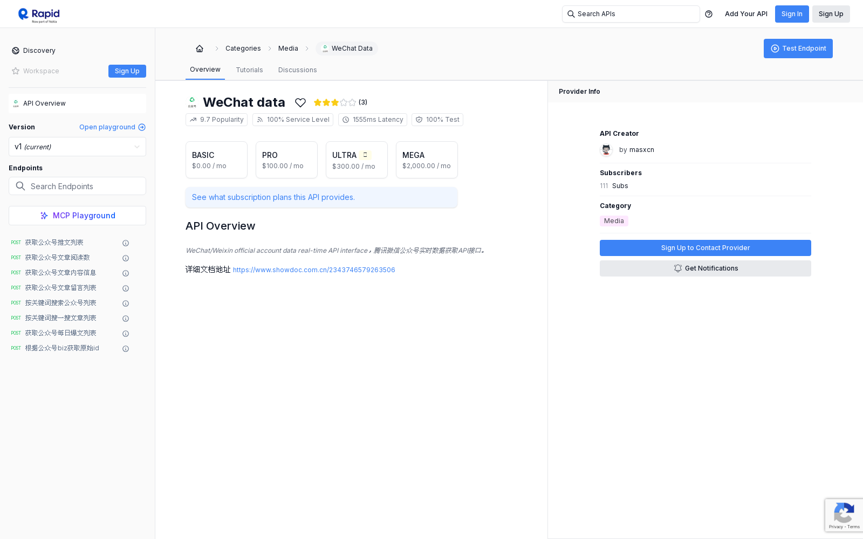Focus the Search APIs field
The image size is (863, 539).
pos(631,14)
